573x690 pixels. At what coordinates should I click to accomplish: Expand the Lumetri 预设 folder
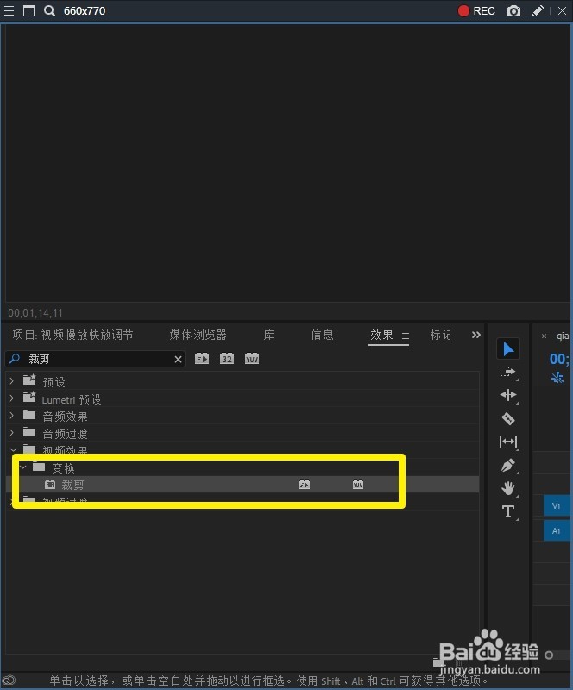pyautogui.click(x=12, y=398)
